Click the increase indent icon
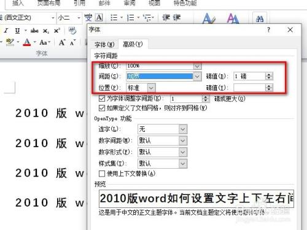The image size is (307, 230). click(x=177, y=18)
